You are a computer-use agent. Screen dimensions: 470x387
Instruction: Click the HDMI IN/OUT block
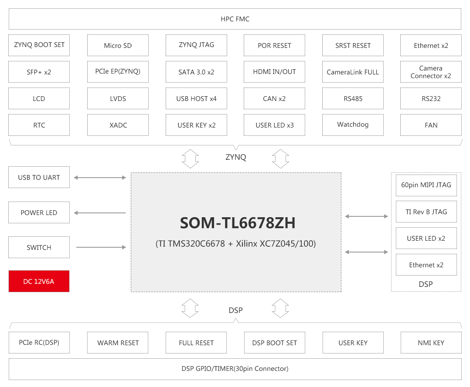tap(274, 72)
